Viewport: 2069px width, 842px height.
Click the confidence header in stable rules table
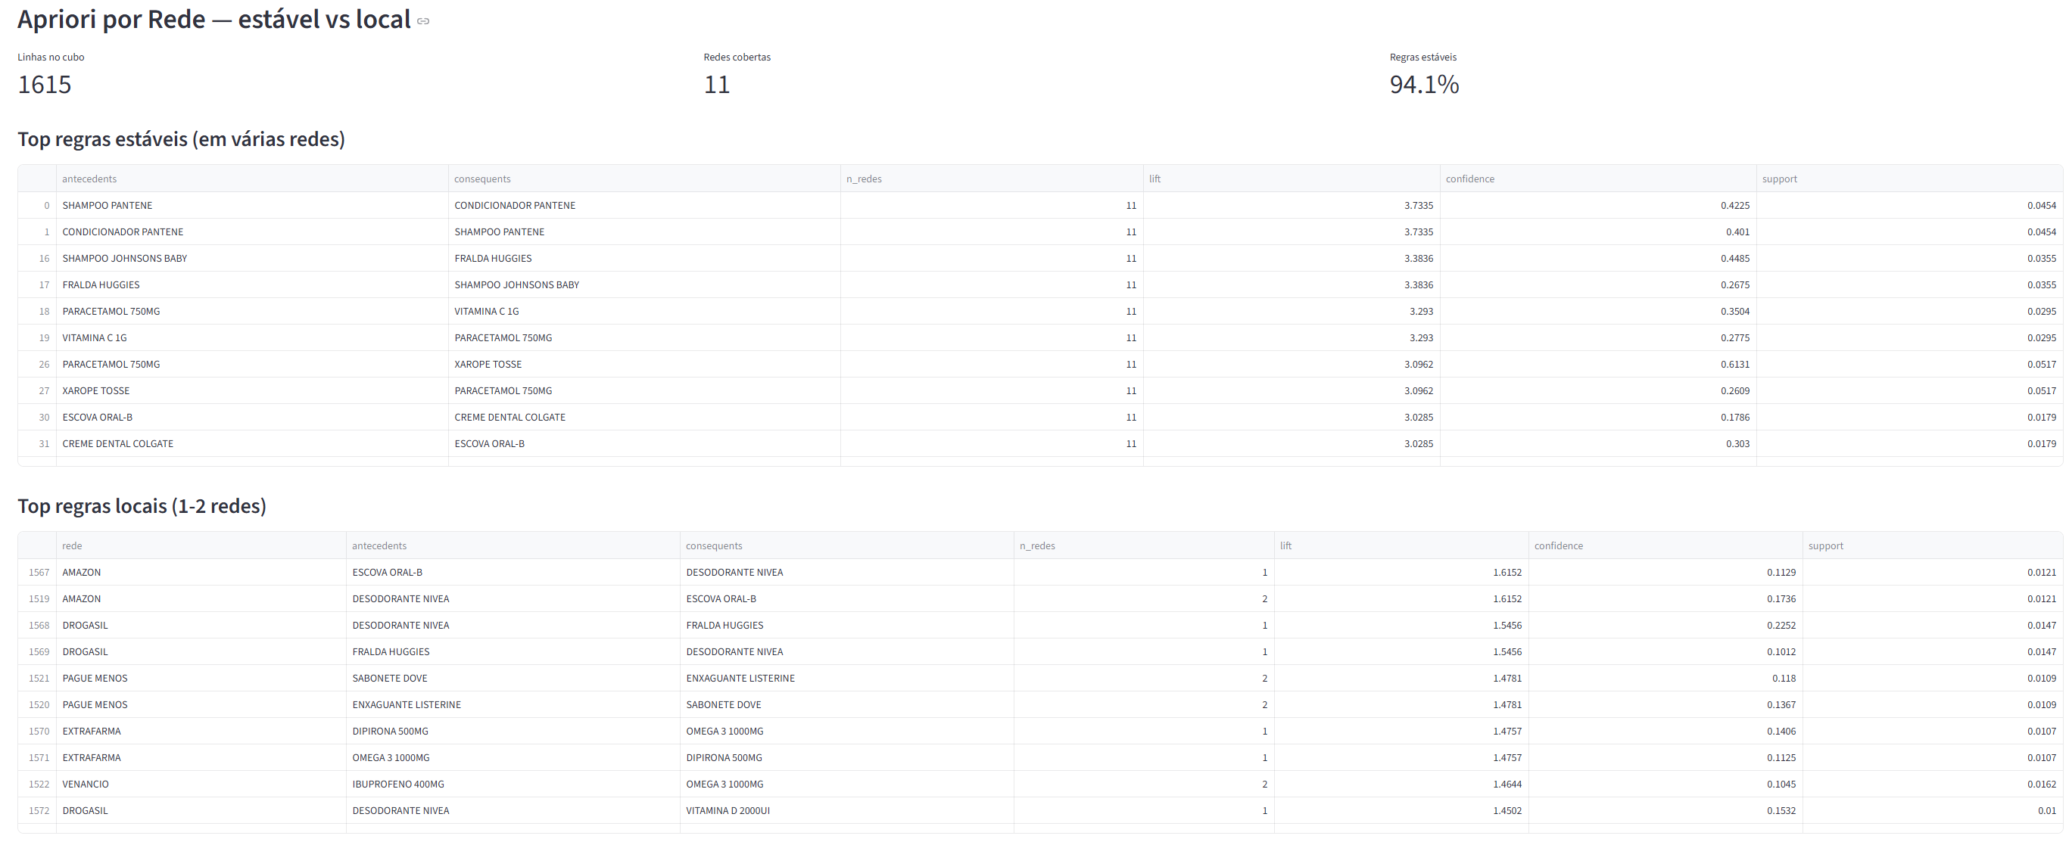pos(1597,179)
